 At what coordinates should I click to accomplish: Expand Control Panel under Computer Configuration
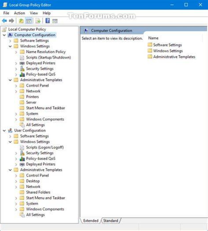16,86
